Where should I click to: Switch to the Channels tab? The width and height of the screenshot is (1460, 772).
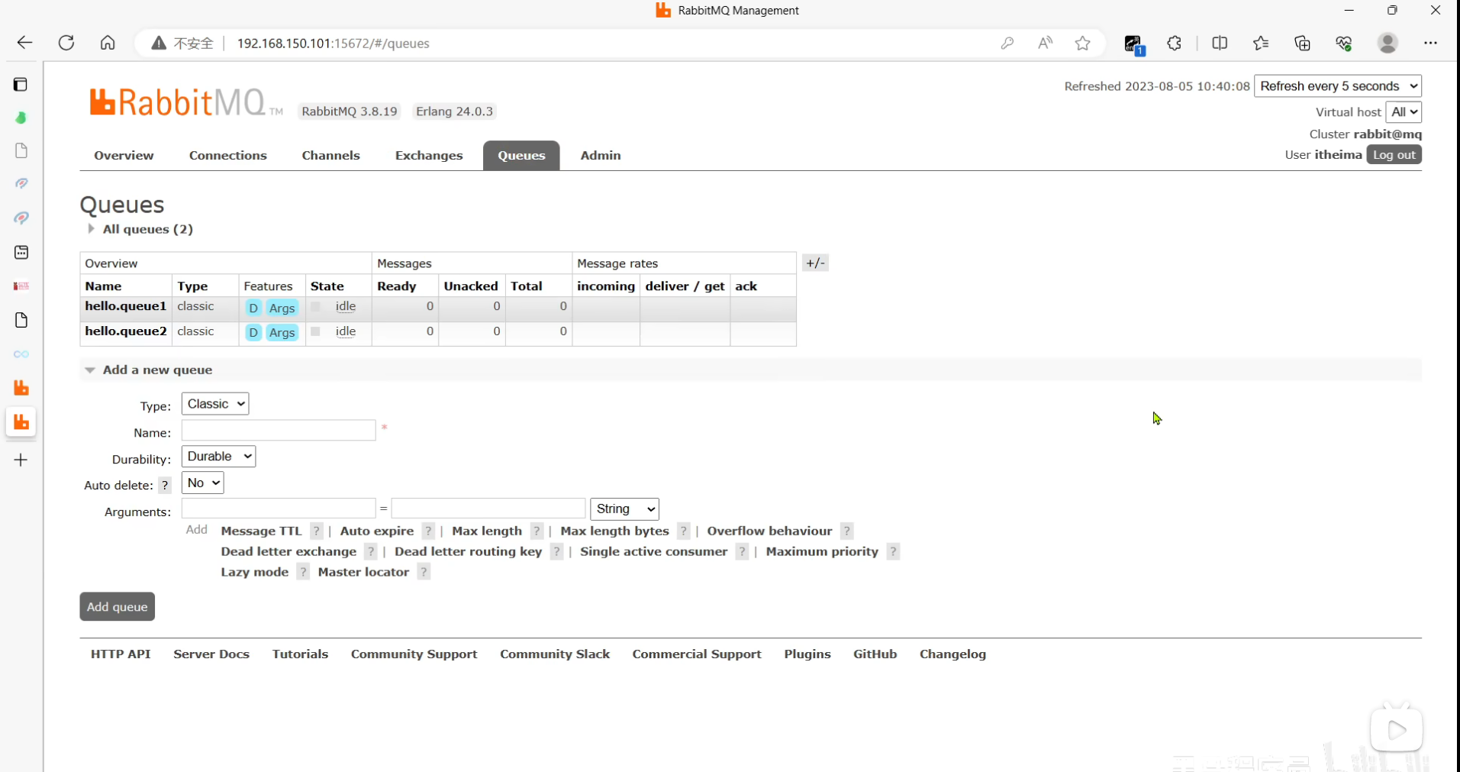330,155
